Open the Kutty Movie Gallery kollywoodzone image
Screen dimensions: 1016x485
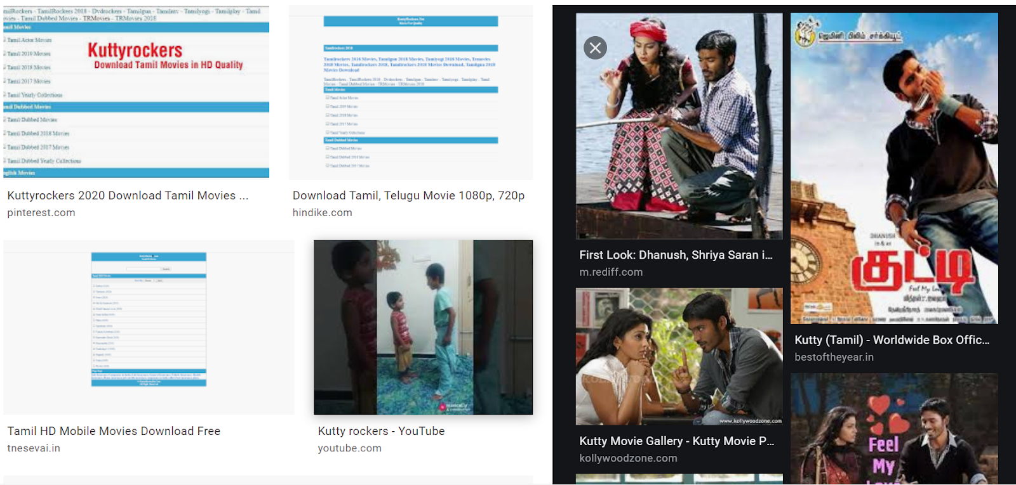click(679, 356)
